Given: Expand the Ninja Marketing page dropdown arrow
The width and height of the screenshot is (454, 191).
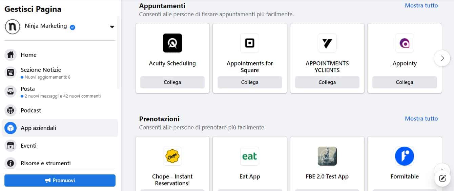Looking at the screenshot, I should point(112,27).
